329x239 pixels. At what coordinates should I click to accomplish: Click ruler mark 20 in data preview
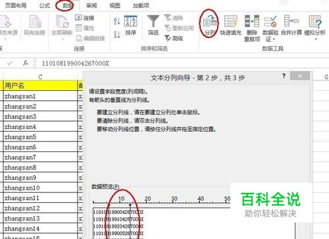pos(147,199)
